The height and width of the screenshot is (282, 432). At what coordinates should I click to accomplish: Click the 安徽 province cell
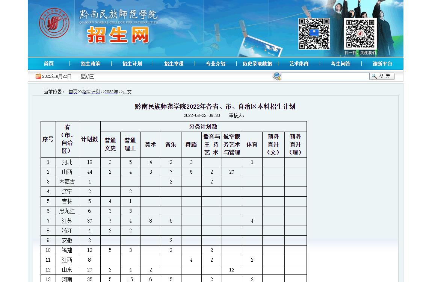pyautogui.click(x=67, y=240)
